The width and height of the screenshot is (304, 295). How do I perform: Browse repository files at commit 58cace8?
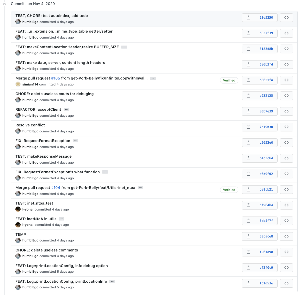pos(286,236)
